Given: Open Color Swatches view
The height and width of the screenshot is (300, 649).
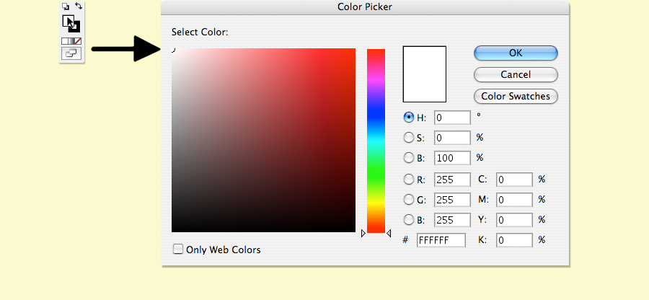Looking at the screenshot, I should point(516,96).
